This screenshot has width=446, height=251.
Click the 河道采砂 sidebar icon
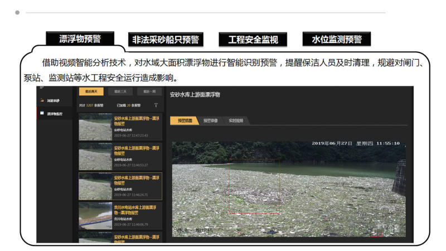(x=41, y=101)
